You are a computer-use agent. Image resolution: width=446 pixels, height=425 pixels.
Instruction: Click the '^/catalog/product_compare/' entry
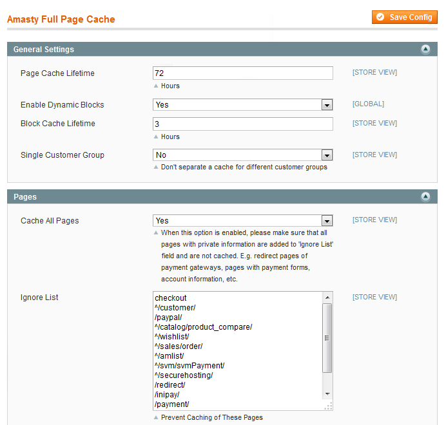[x=204, y=327]
